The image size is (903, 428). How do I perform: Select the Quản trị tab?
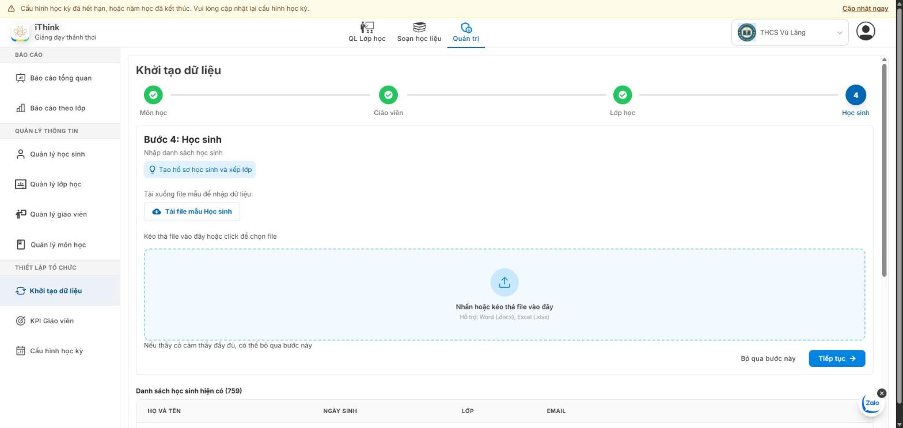coord(466,32)
